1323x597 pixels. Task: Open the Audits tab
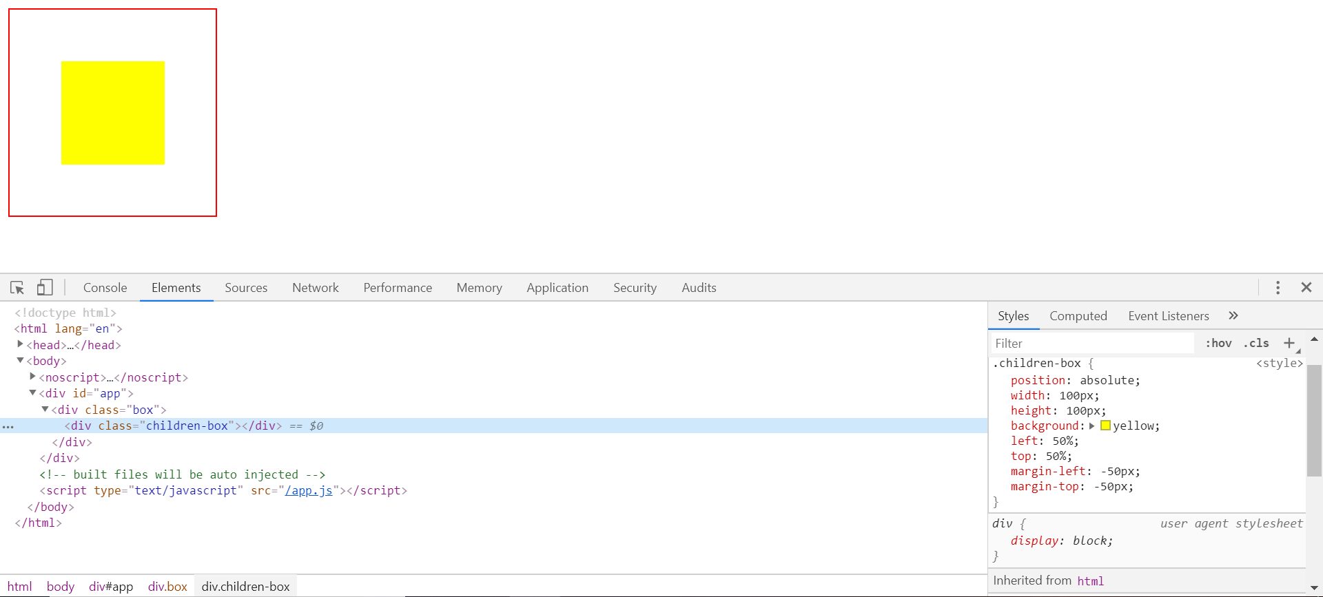pyautogui.click(x=699, y=288)
